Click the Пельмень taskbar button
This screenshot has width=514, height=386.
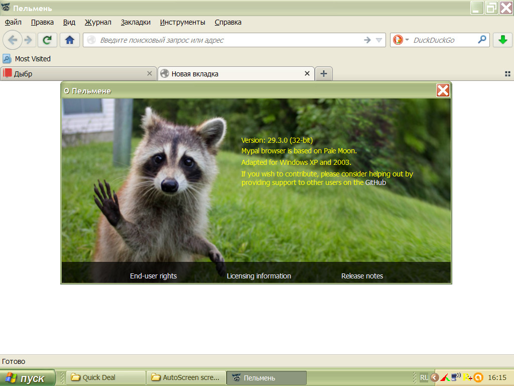[x=267, y=377]
